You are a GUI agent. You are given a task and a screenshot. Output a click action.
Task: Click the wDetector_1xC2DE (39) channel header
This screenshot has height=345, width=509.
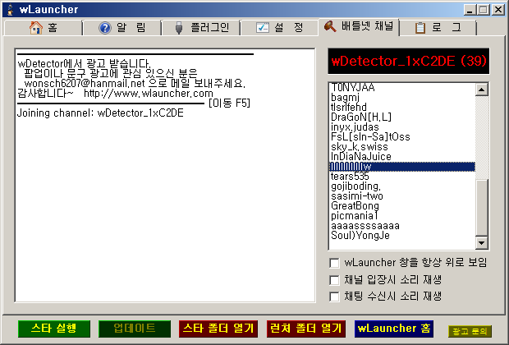coord(409,61)
